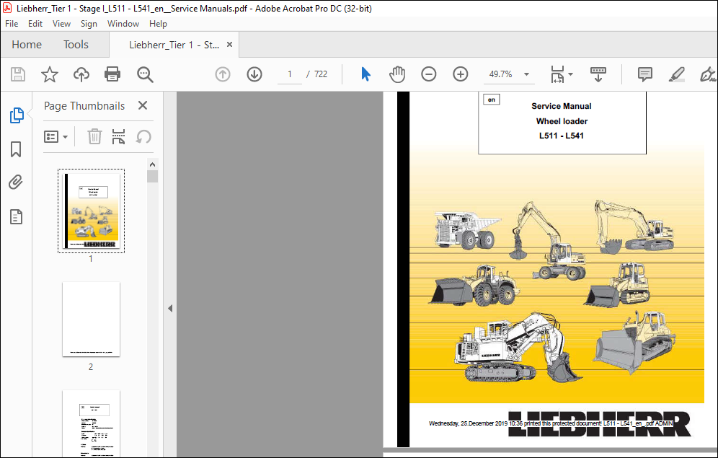Open zoom level dropdown arrow
The height and width of the screenshot is (458, 718).
[526, 74]
